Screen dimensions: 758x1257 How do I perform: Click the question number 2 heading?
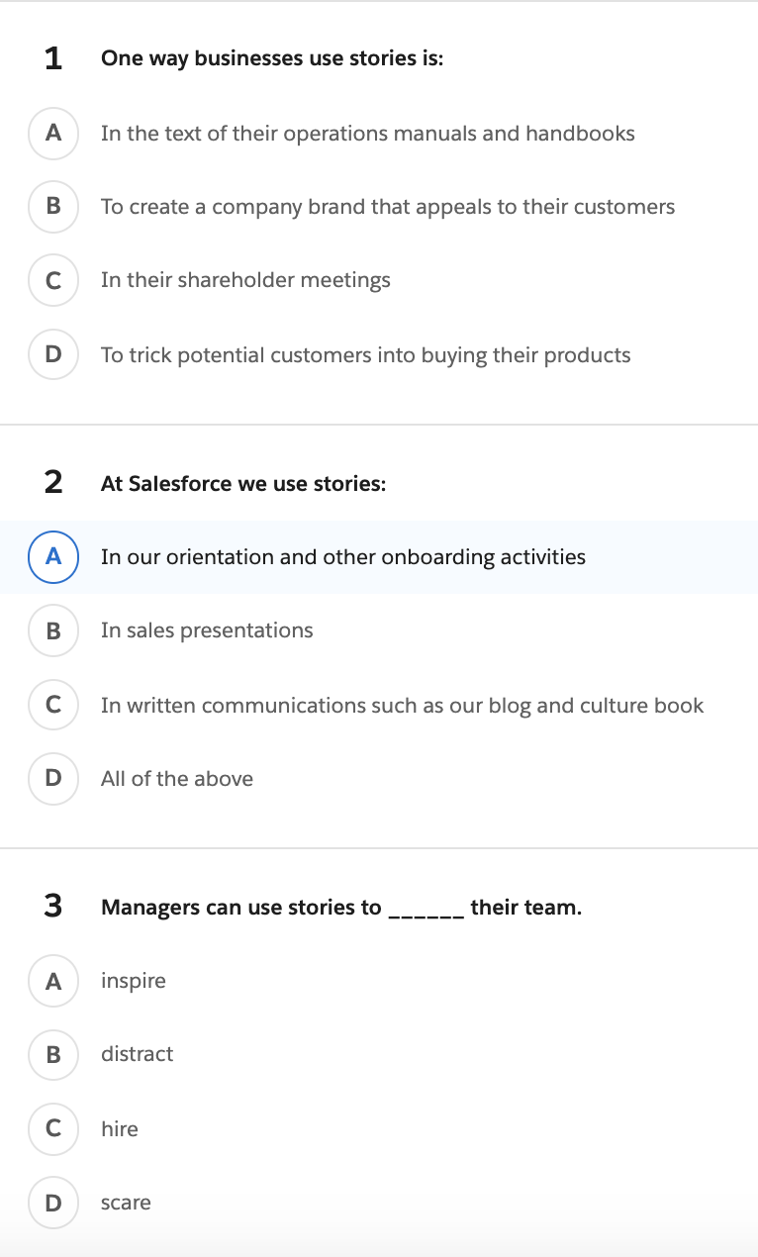(54, 483)
